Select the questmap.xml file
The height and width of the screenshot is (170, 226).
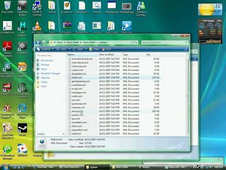[114, 104]
